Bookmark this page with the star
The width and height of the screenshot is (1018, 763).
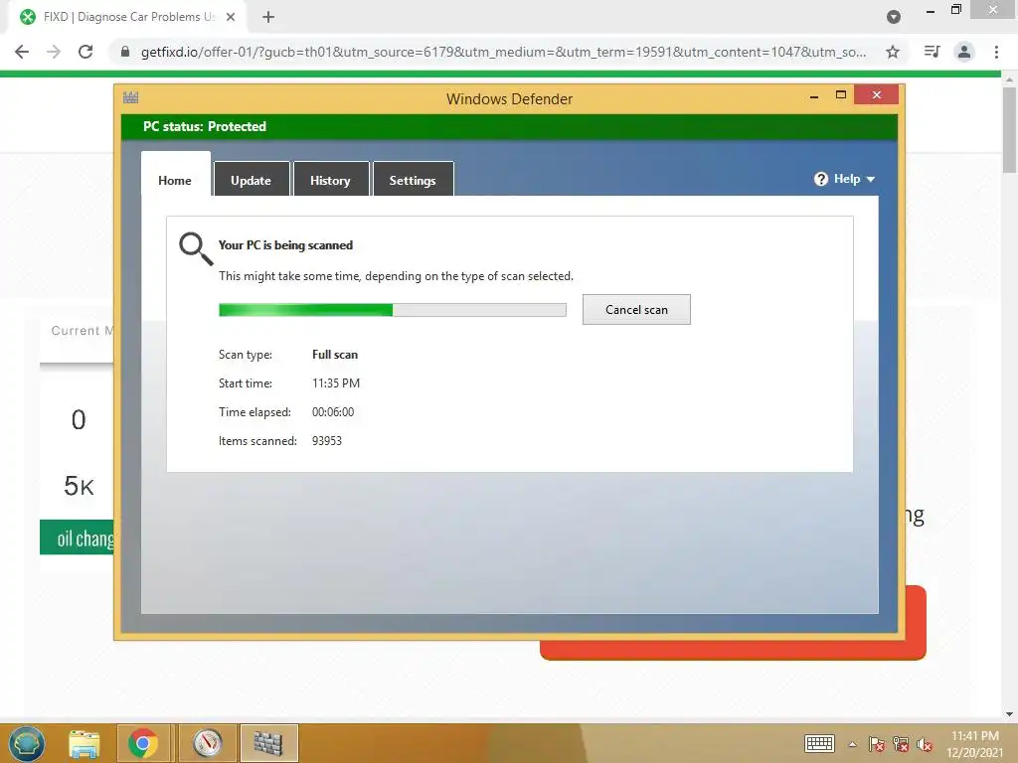point(893,52)
